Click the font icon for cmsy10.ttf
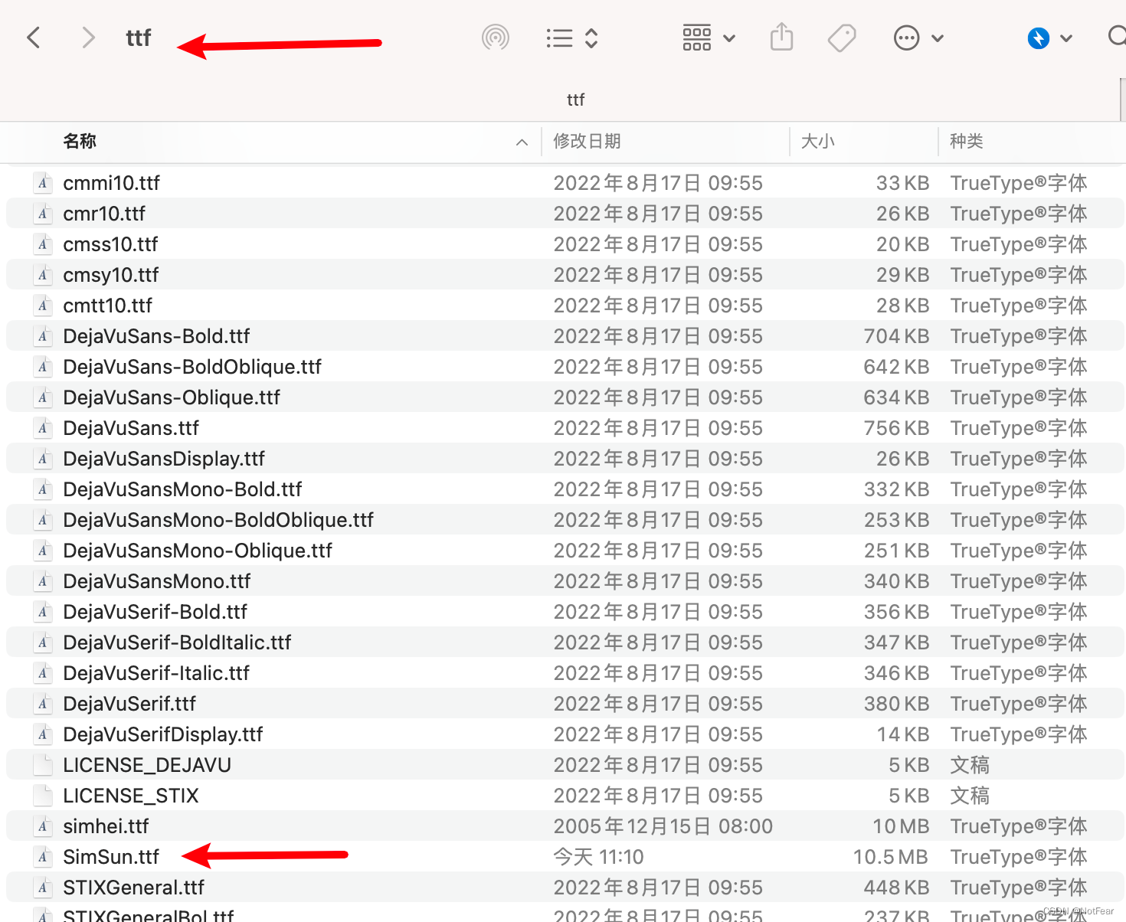Screen dimensions: 1126x922 coord(43,275)
